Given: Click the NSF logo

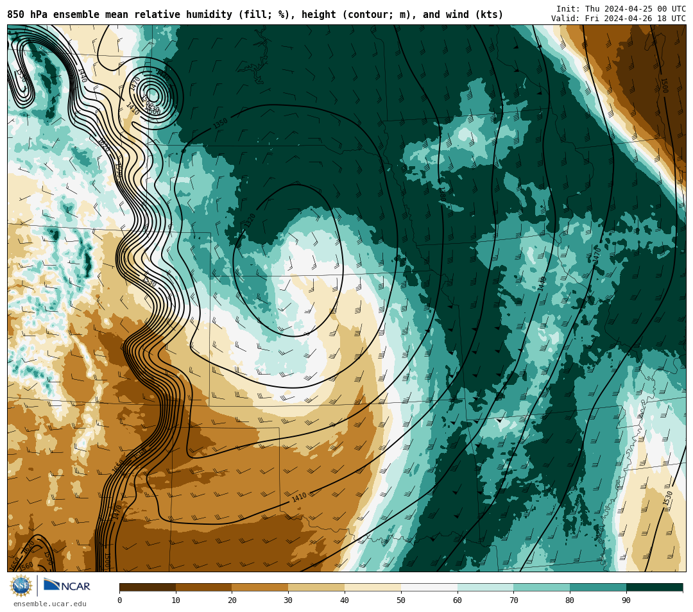Looking at the screenshot, I should point(21,586).
